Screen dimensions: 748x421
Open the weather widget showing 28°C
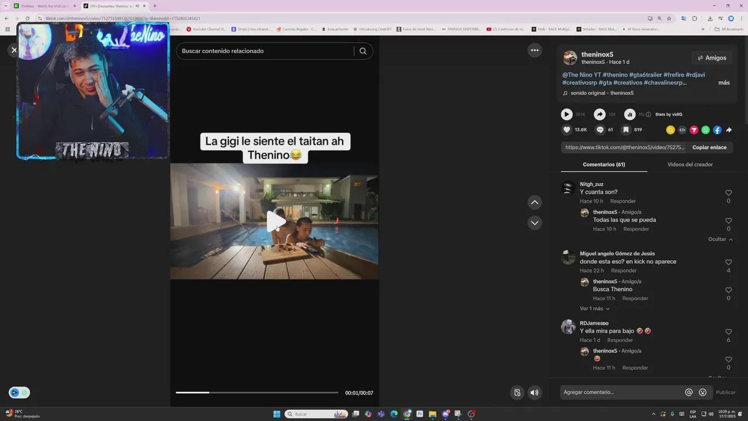click(x=22, y=414)
